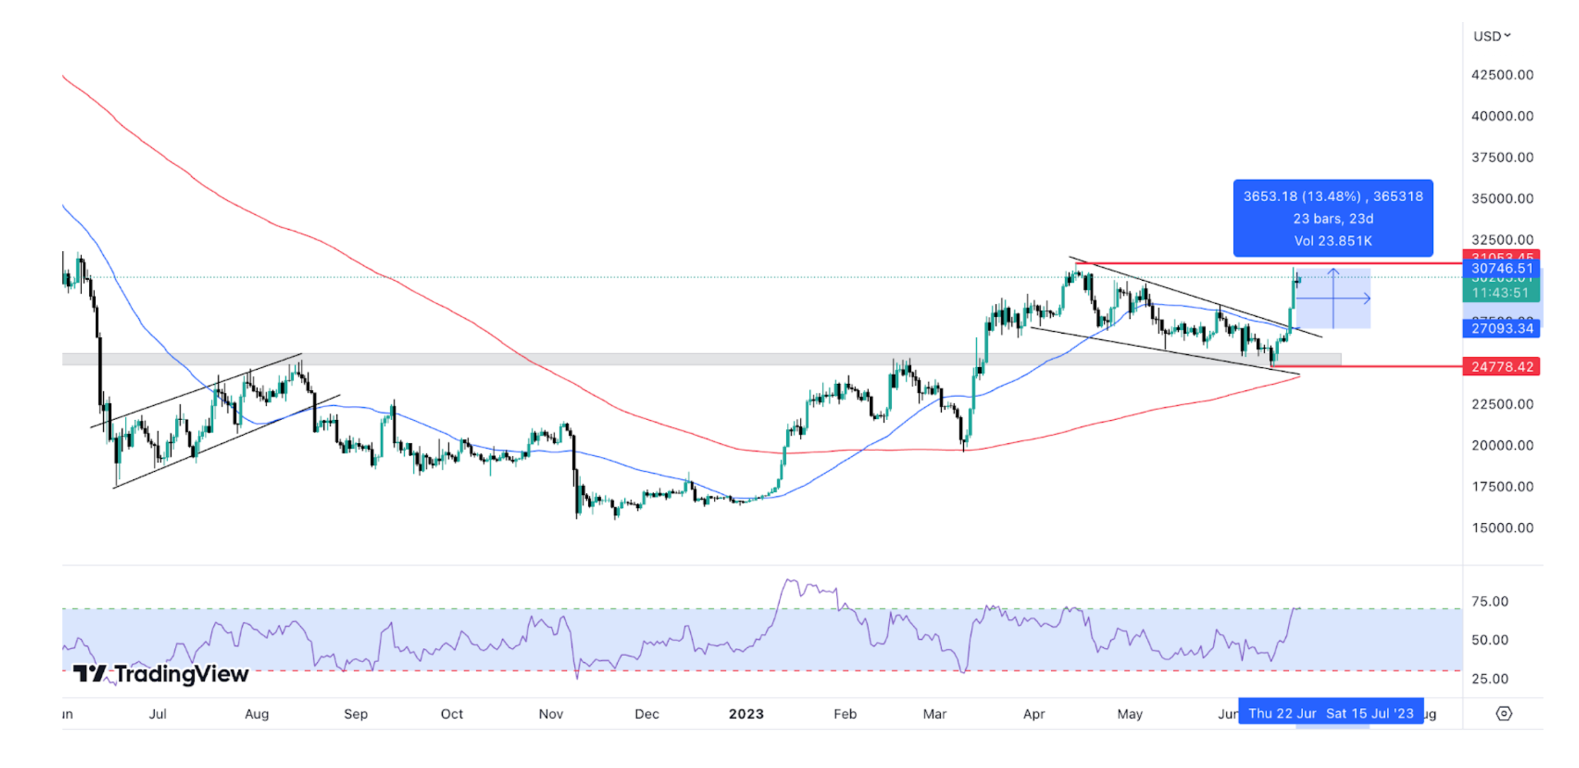Image resolution: width=1579 pixels, height=768 pixels.
Task: Click the blue measurement info box
Action: [1332, 218]
